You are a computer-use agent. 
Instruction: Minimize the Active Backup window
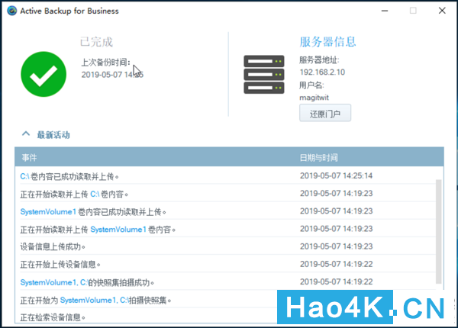pyautogui.click(x=385, y=11)
